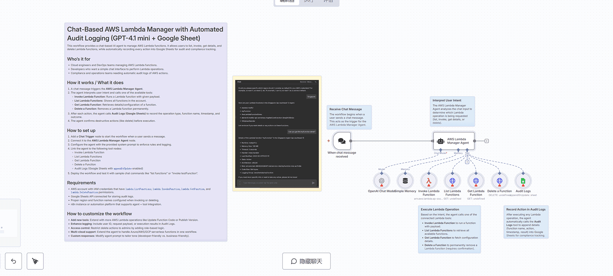The height and width of the screenshot is (276, 613).
Task: Select the When chat message received trigger node
Action: click(x=342, y=141)
